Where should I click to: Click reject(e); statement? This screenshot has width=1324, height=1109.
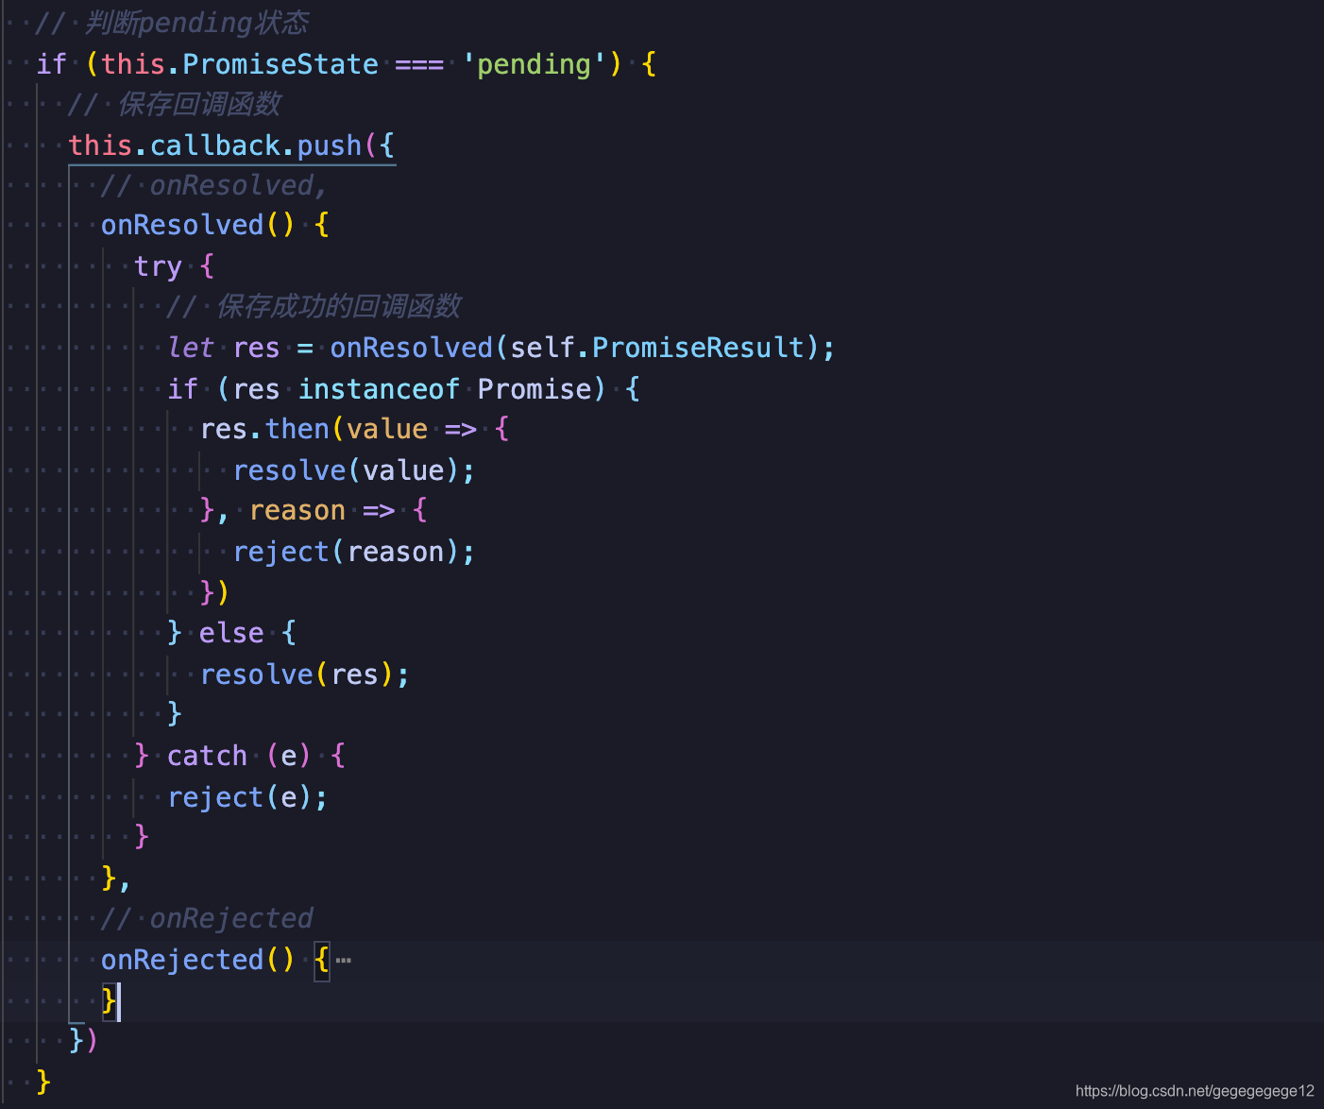(247, 797)
